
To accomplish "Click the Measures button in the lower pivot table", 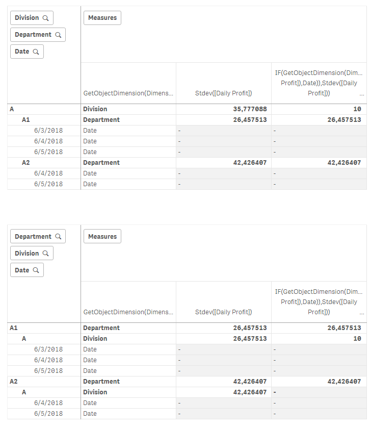I will [102, 237].
